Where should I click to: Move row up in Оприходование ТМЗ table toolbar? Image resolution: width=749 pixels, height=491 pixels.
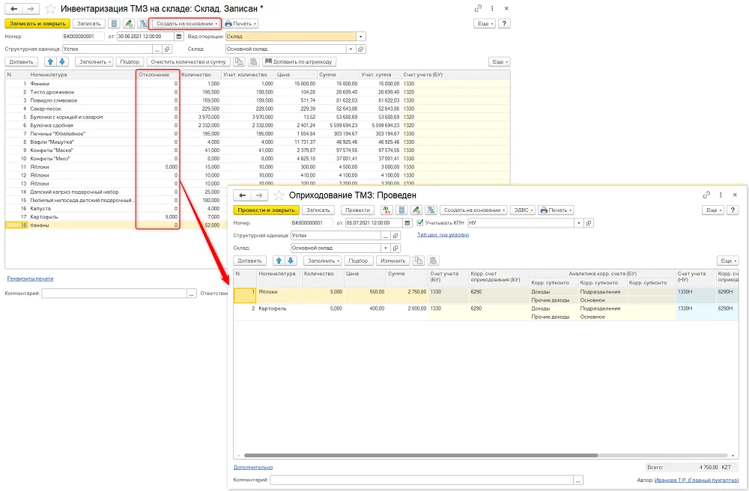279,260
